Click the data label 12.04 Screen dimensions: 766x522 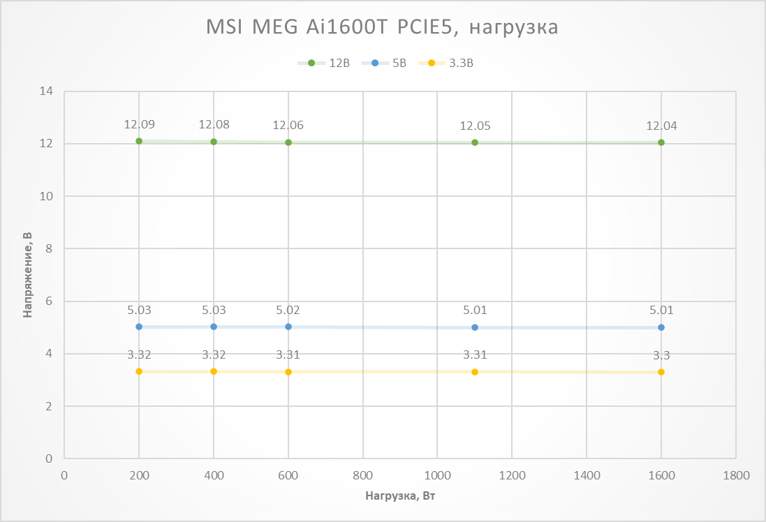tap(661, 126)
